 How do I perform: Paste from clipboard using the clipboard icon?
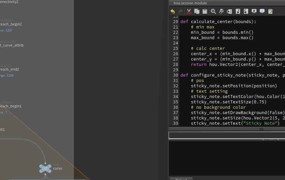(205, 11)
